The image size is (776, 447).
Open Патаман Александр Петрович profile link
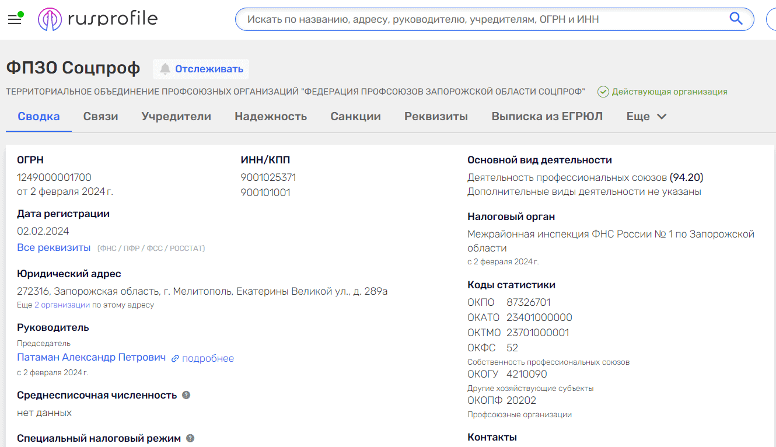[x=92, y=357]
